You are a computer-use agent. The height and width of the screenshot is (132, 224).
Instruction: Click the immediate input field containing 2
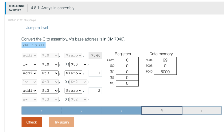pos(95,91)
